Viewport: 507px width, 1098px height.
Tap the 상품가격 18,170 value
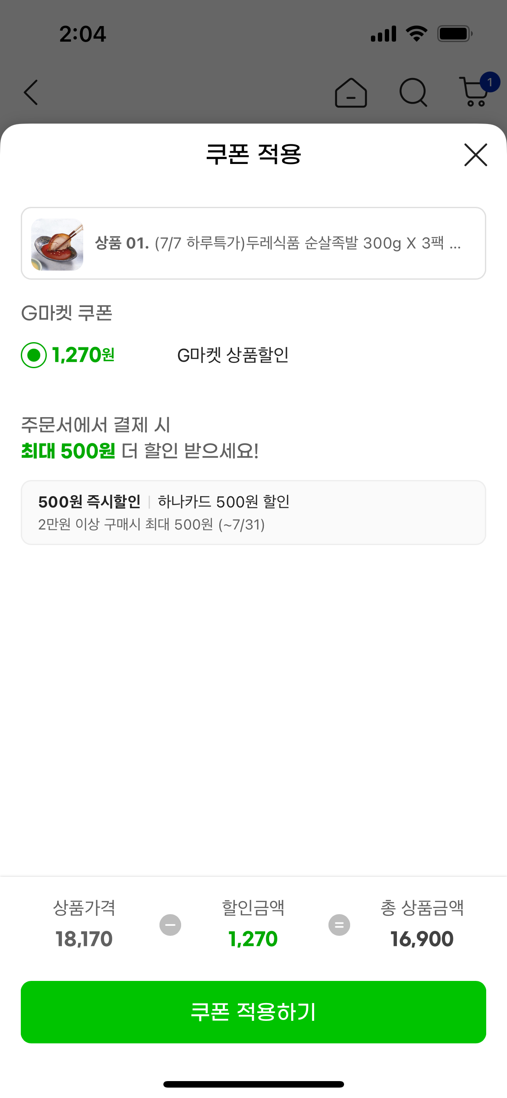[x=84, y=939]
